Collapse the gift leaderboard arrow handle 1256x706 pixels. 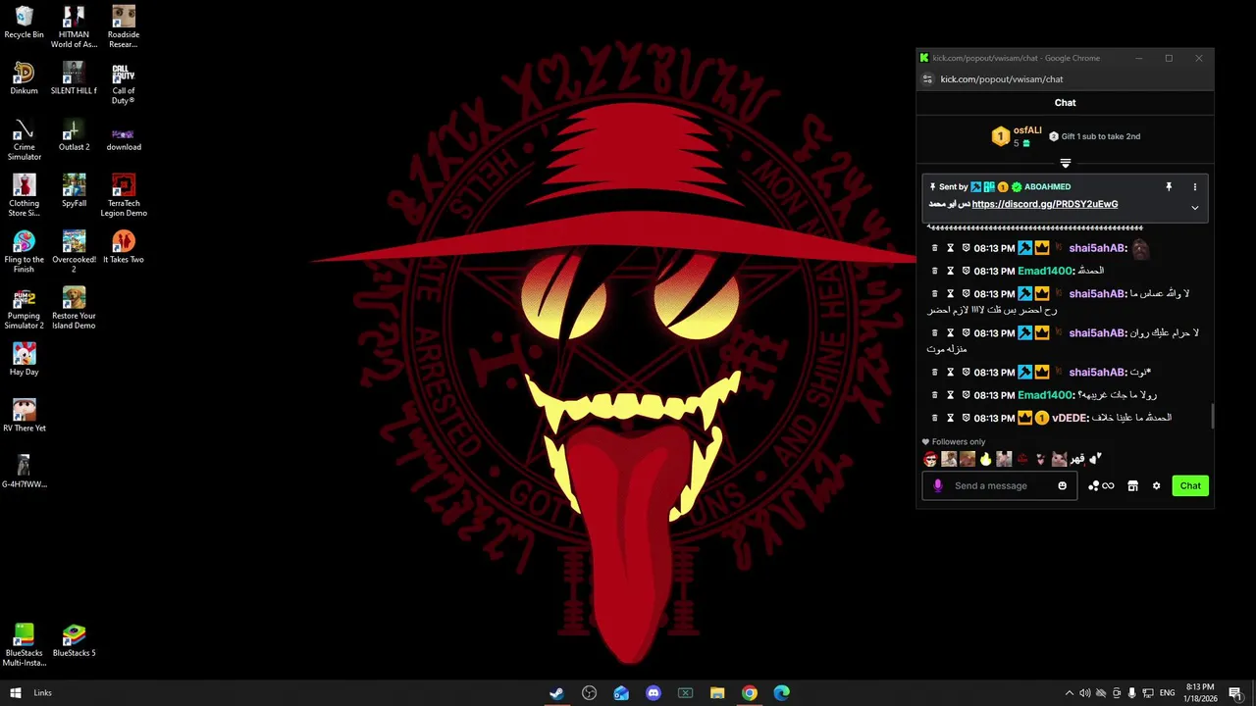[x=1065, y=163]
